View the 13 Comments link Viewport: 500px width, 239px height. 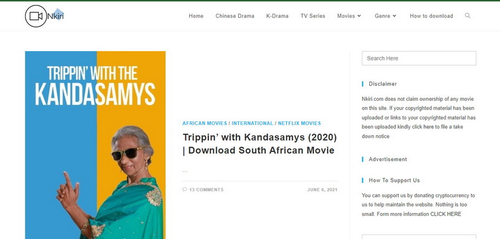(206, 190)
